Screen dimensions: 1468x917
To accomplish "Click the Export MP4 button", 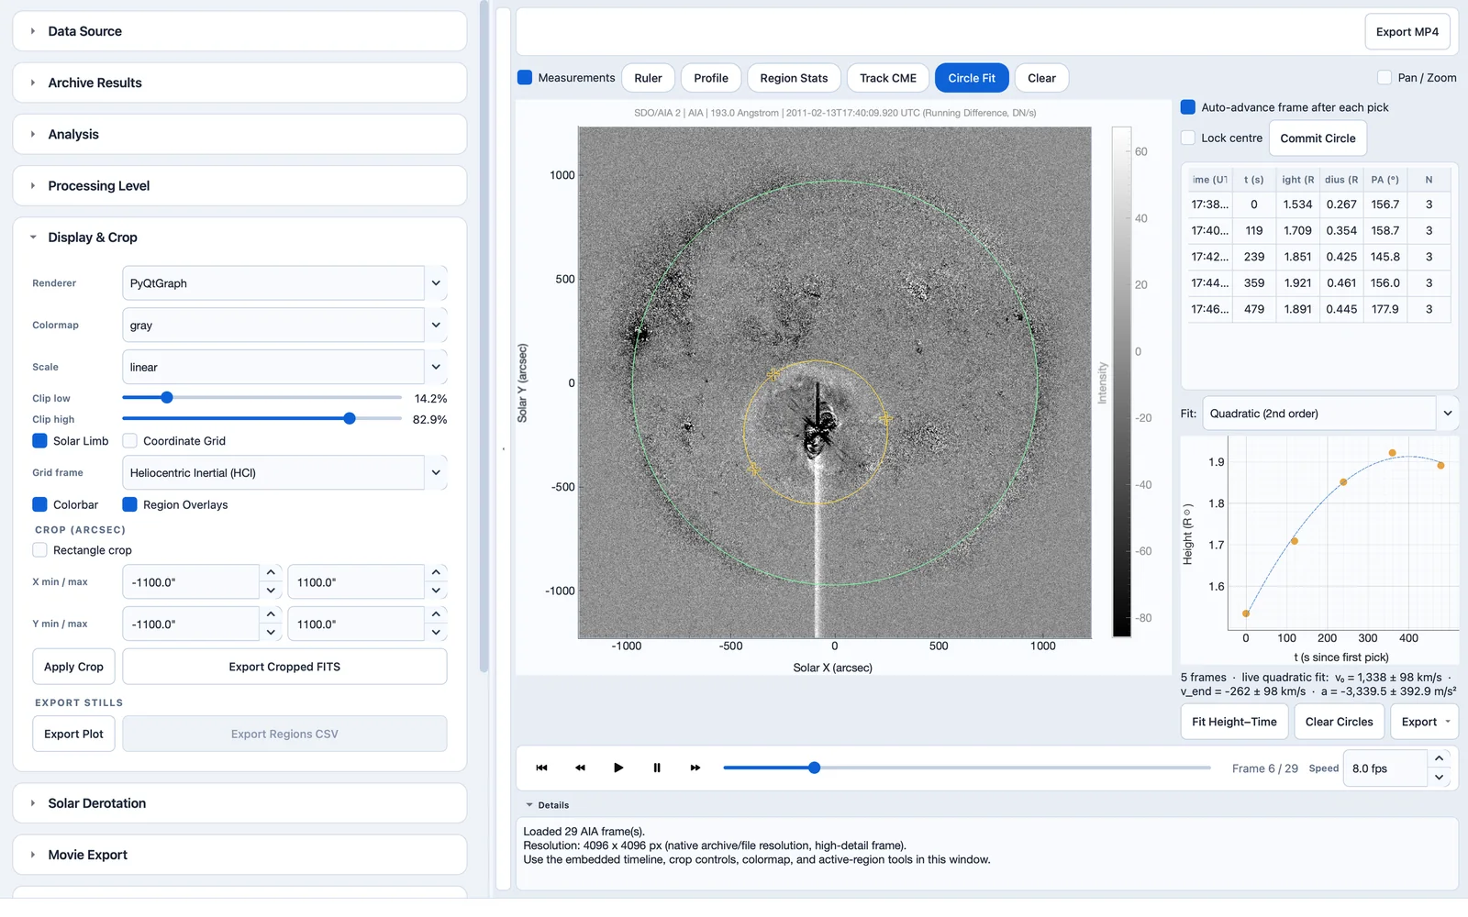I will [1407, 32].
